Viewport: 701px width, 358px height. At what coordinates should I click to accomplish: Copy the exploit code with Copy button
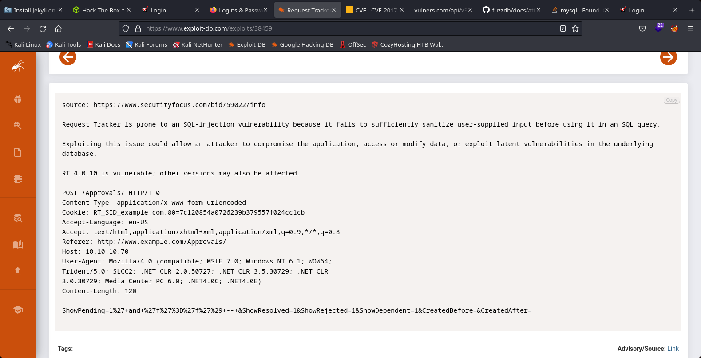point(672,100)
